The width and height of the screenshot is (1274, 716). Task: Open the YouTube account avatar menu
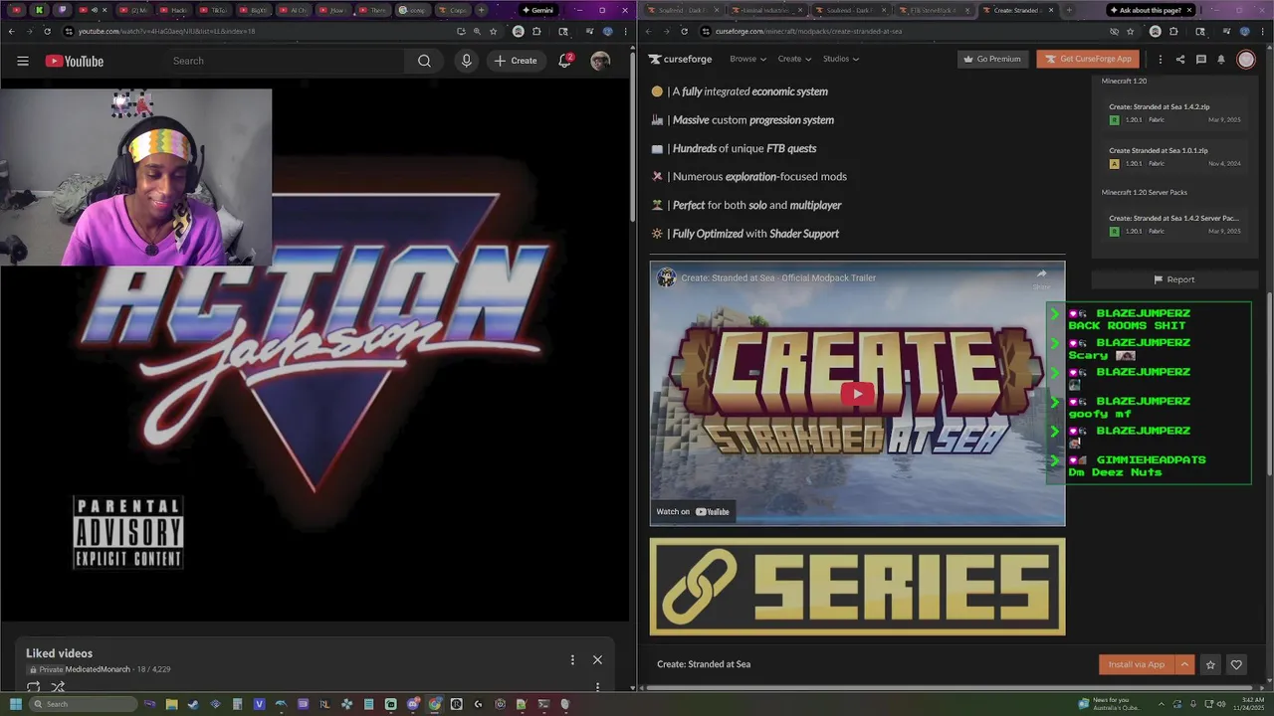pos(600,61)
